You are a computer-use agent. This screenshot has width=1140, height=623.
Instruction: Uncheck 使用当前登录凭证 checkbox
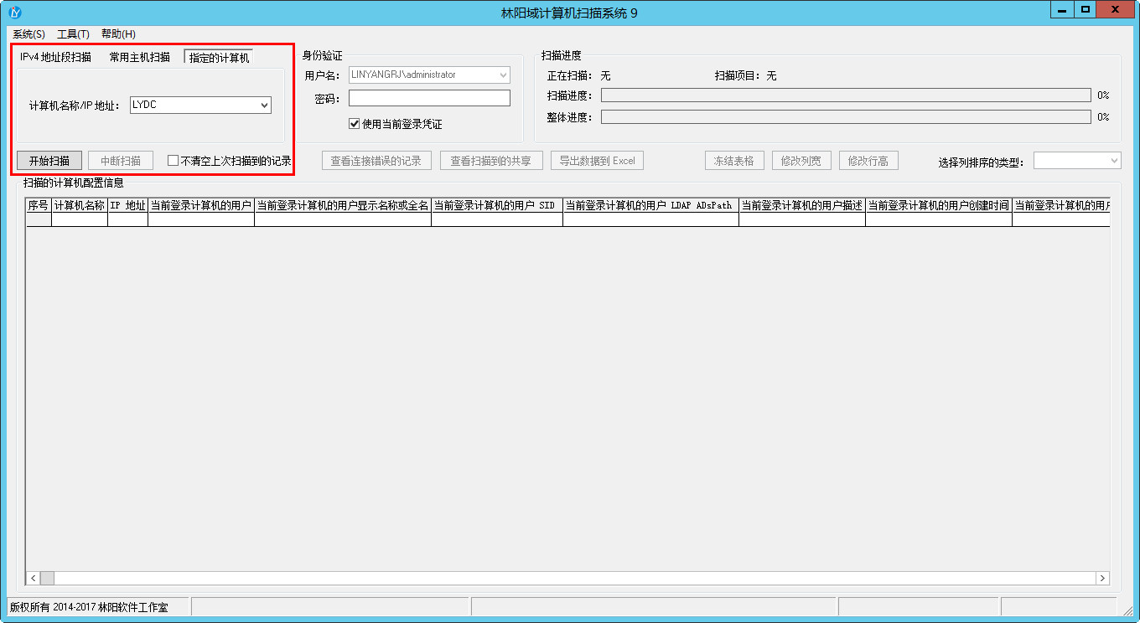tap(355, 124)
